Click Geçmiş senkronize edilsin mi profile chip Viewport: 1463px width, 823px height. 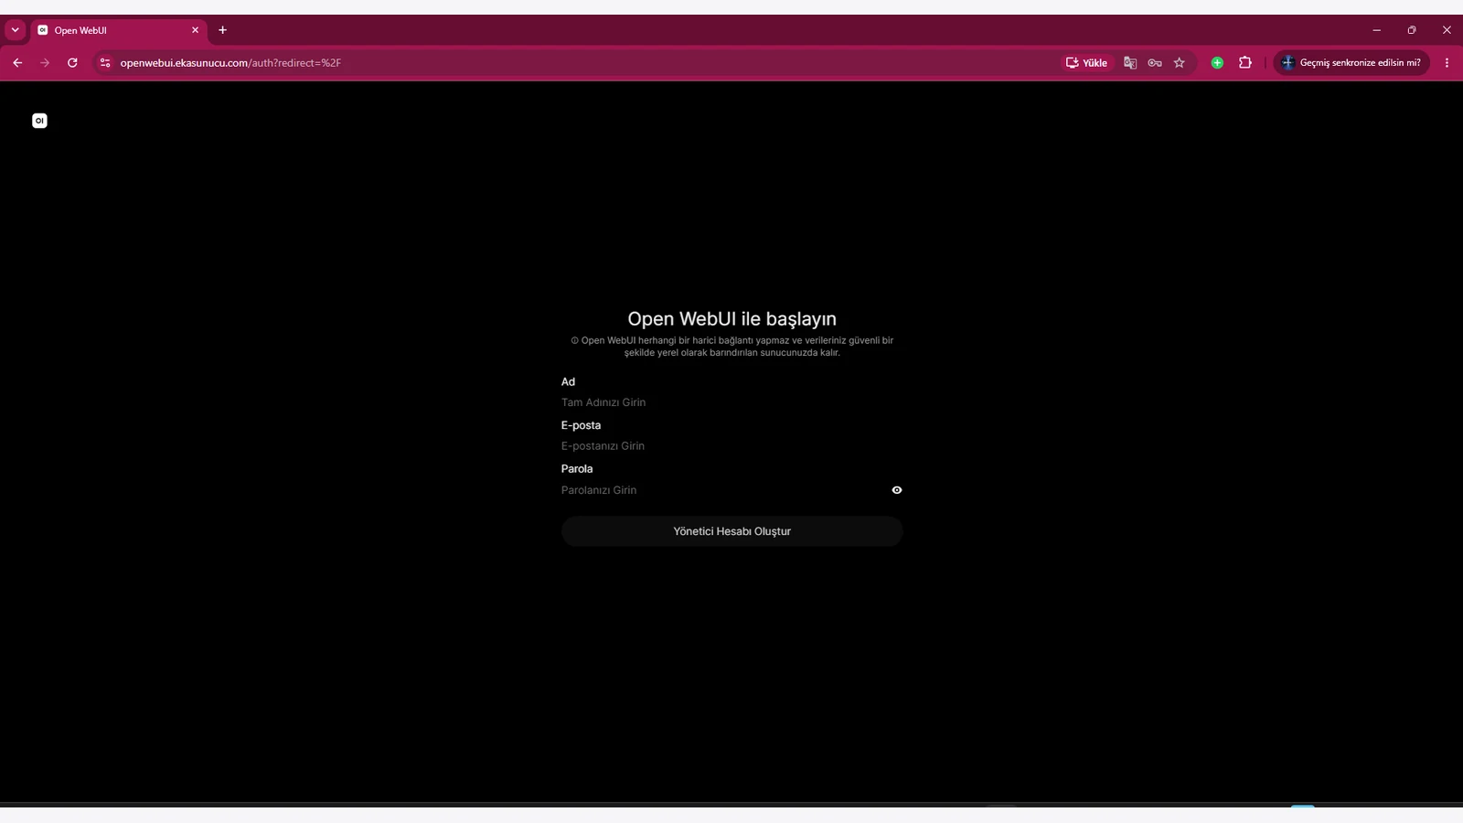coord(1351,63)
